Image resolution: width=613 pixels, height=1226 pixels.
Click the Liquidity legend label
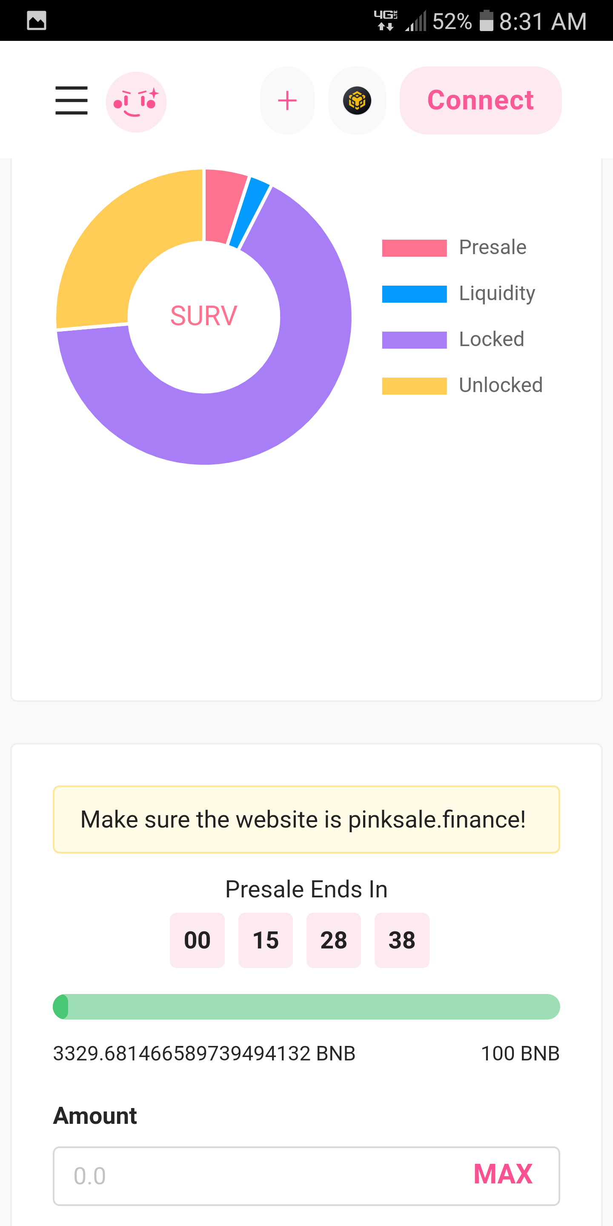tap(497, 293)
